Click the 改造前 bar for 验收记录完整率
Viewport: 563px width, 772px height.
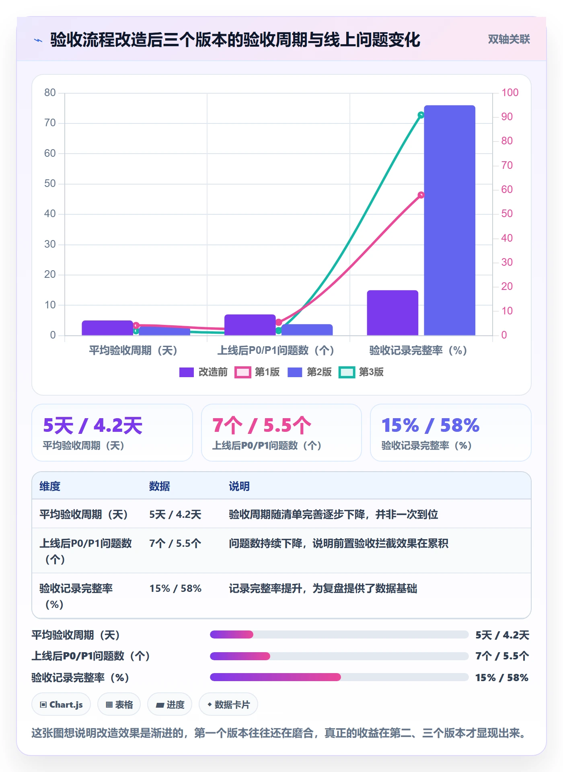pos(392,313)
